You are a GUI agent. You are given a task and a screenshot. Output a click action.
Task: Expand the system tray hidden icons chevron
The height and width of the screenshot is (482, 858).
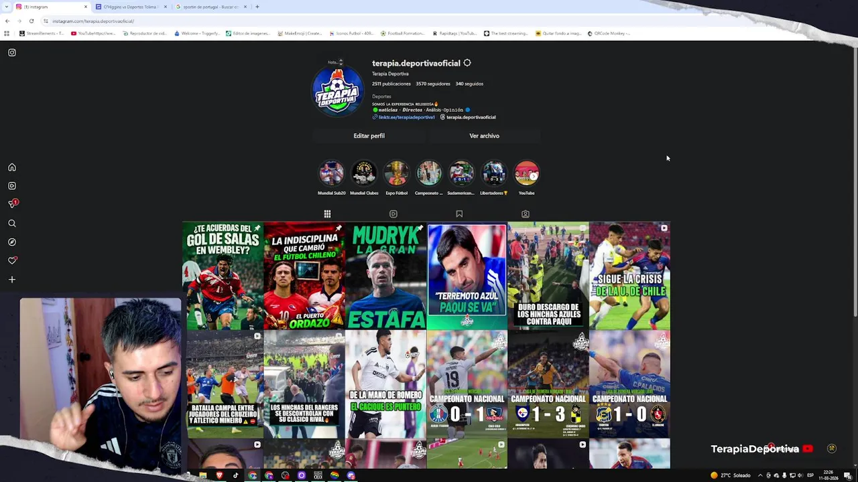[760, 475]
